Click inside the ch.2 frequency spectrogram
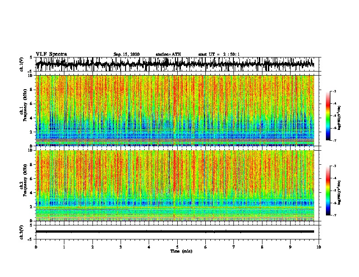Image resolution: width=359 pixels, height=277 pixels. click(x=175, y=186)
